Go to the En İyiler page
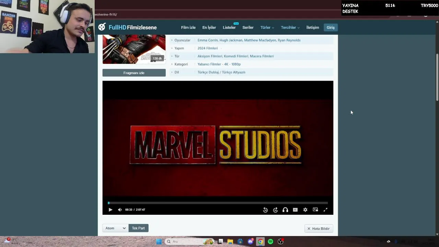Image resolution: width=439 pixels, height=247 pixels. coord(209,27)
